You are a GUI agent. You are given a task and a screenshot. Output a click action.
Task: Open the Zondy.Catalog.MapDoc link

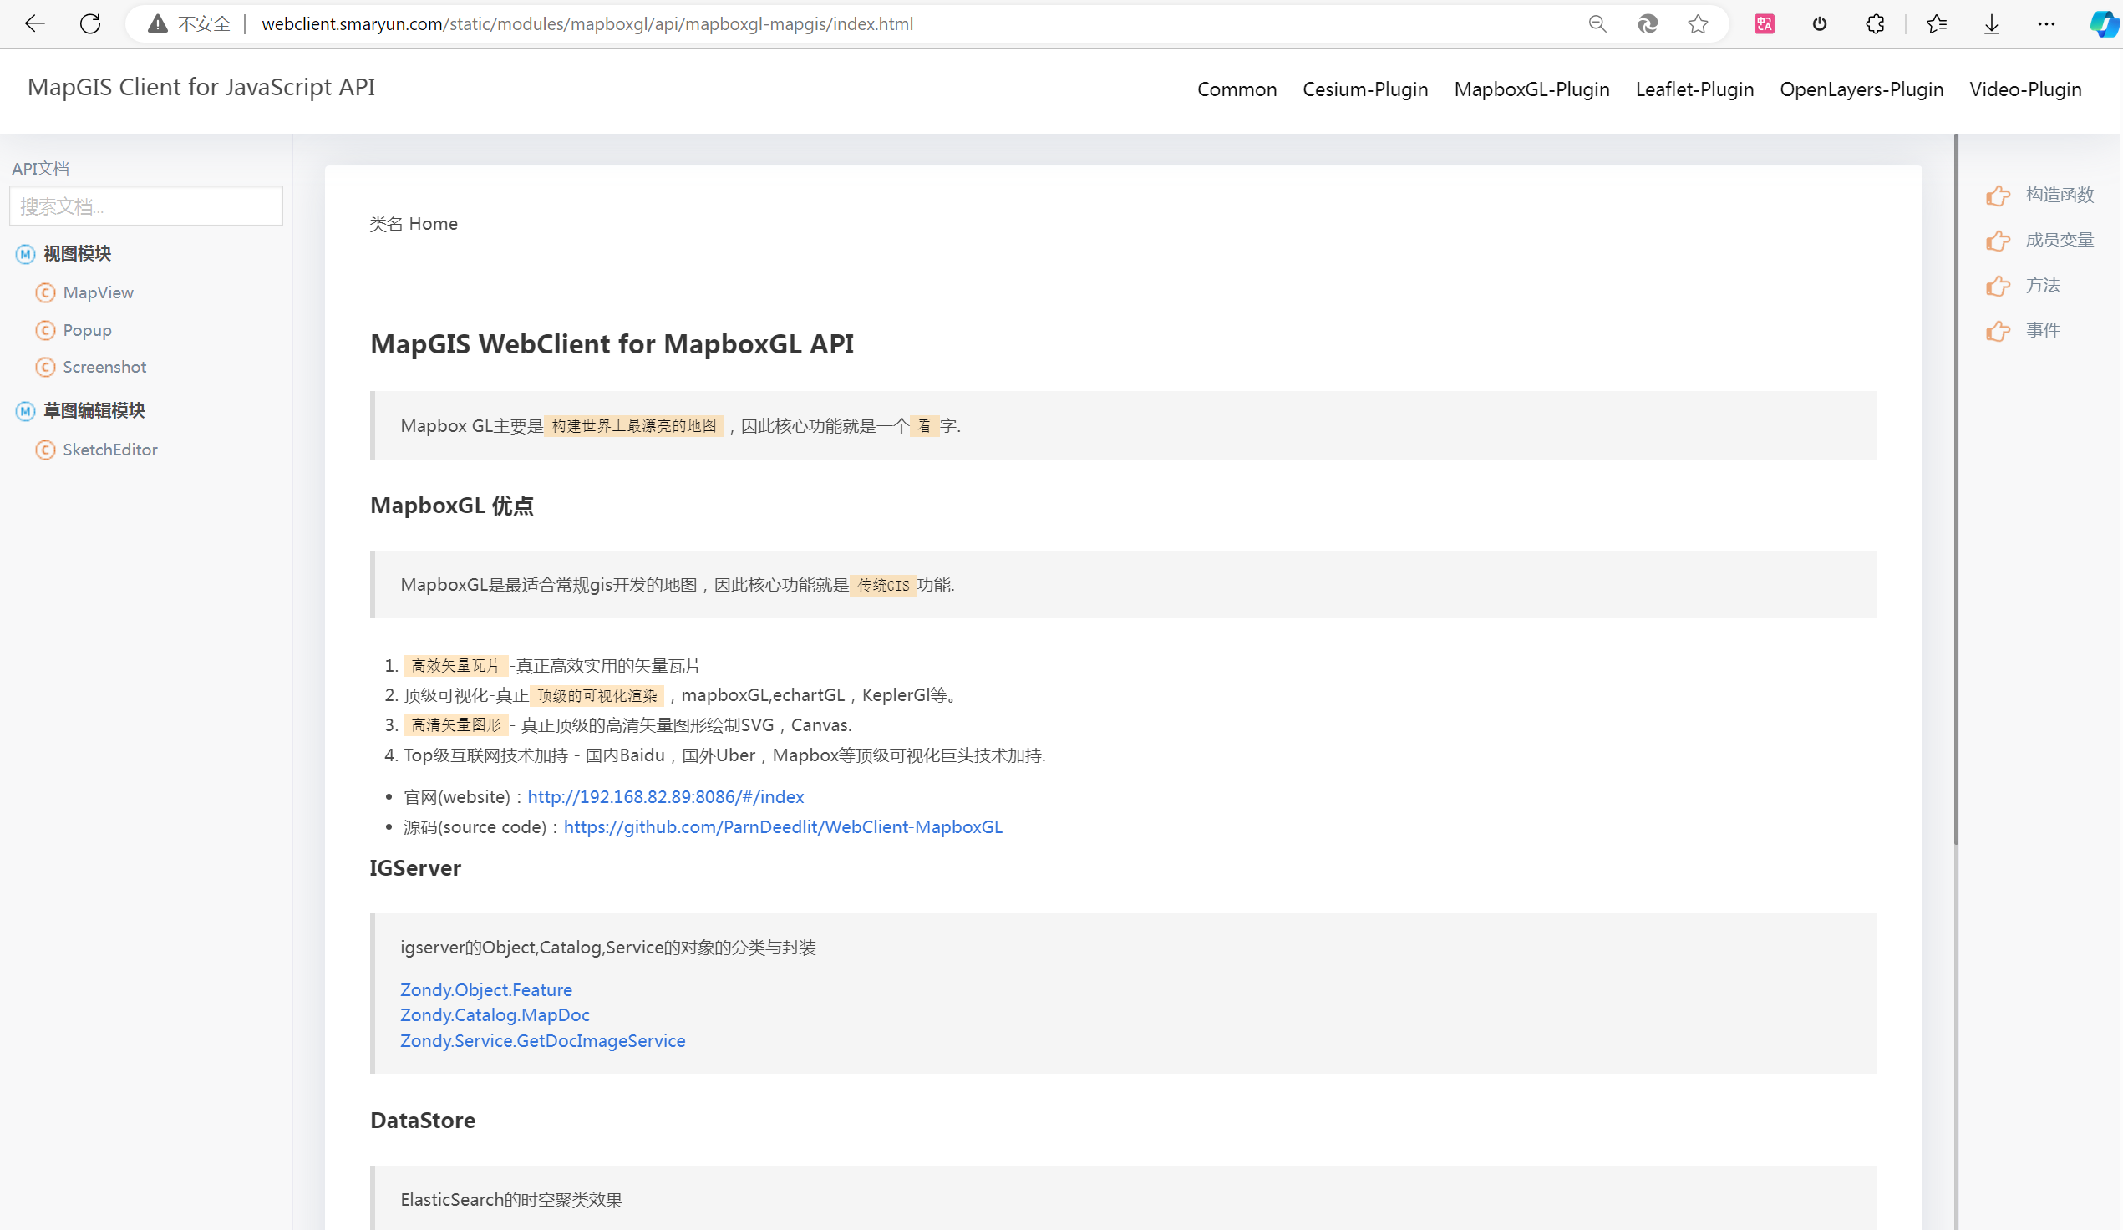tap(495, 1015)
